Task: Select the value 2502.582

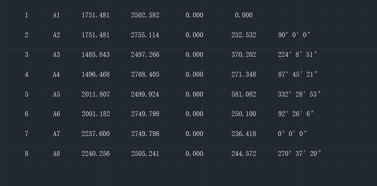Action: 145,15
